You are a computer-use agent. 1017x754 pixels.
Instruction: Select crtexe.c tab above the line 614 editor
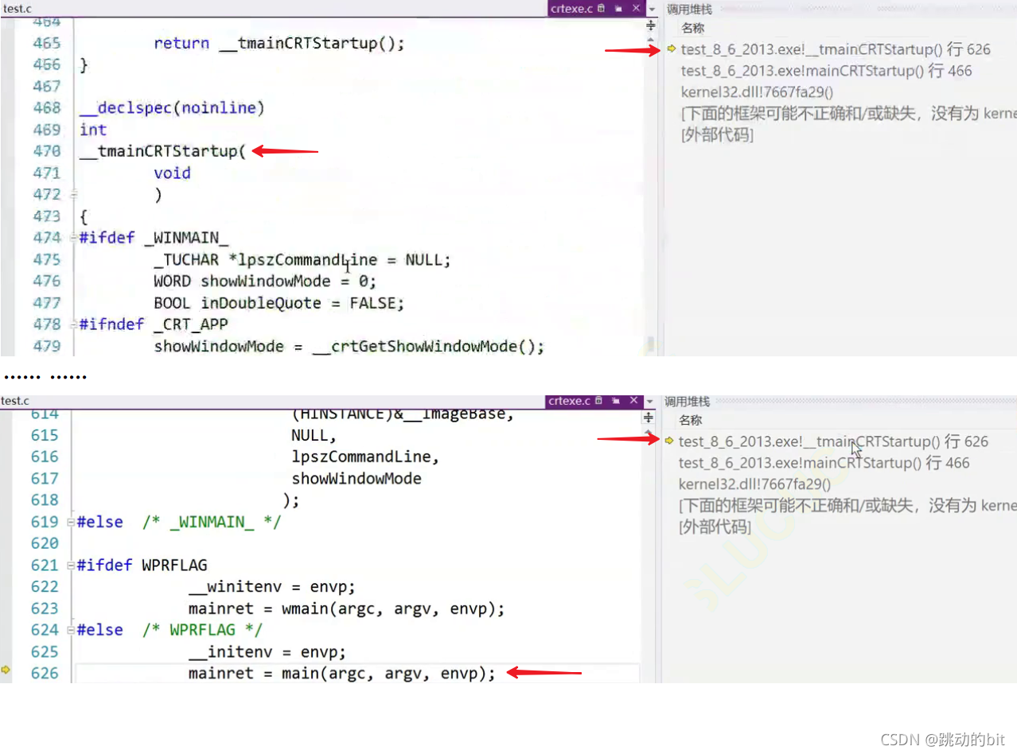[570, 401]
